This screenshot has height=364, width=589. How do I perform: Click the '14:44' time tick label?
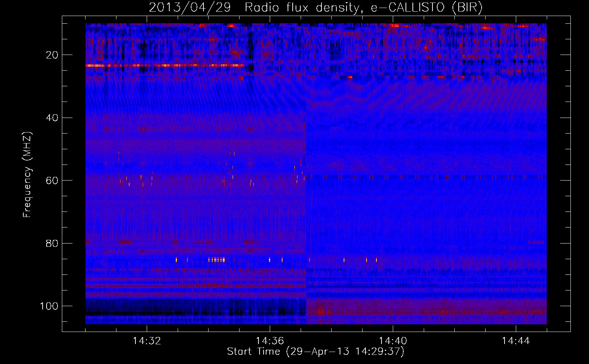(x=516, y=341)
